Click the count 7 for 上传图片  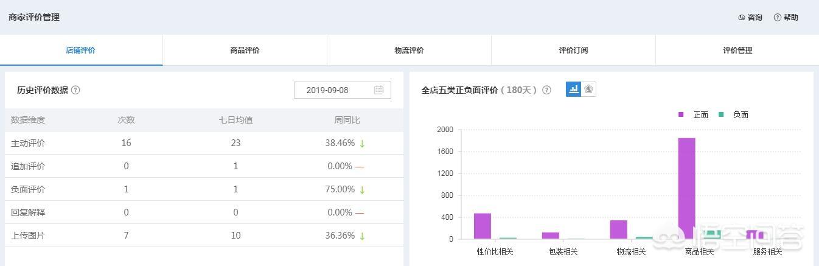coord(126,236)
